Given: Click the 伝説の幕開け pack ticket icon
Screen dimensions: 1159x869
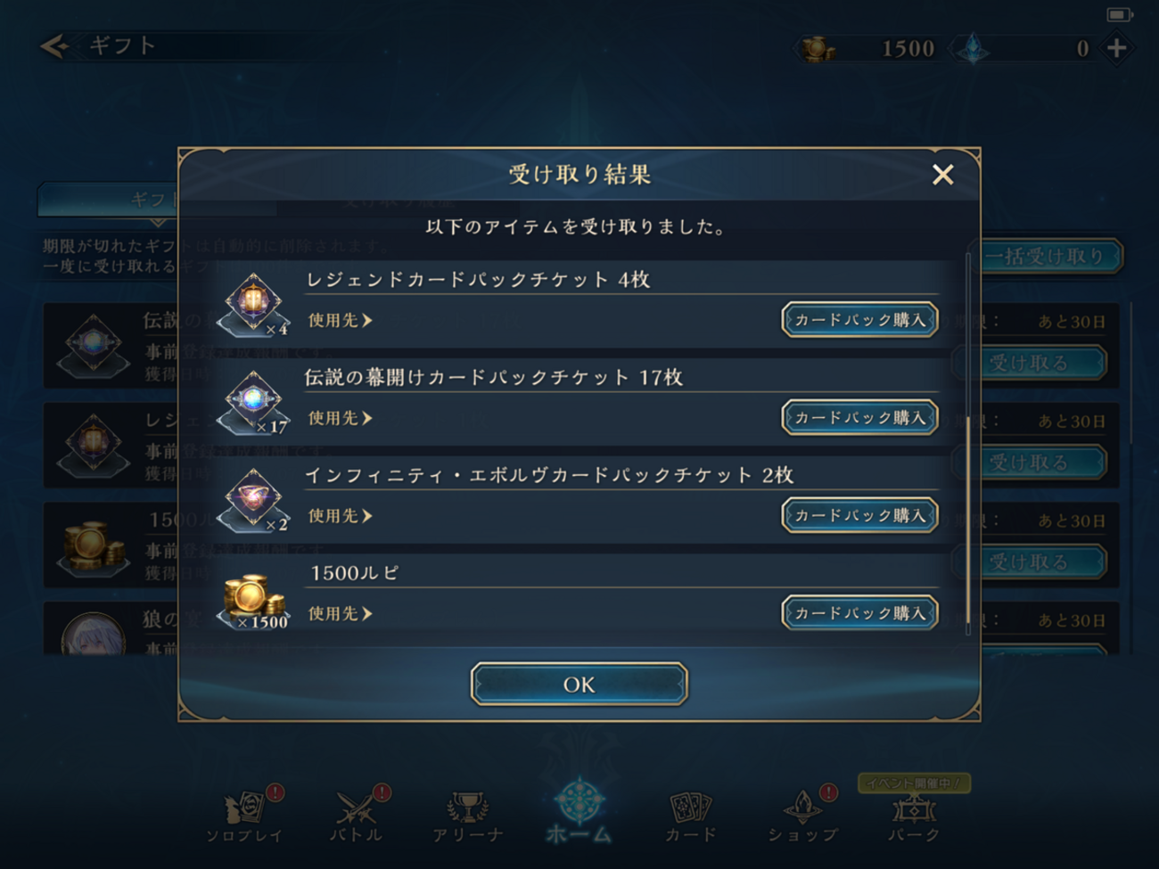Looking at the screenshot, I should point(255,402).
